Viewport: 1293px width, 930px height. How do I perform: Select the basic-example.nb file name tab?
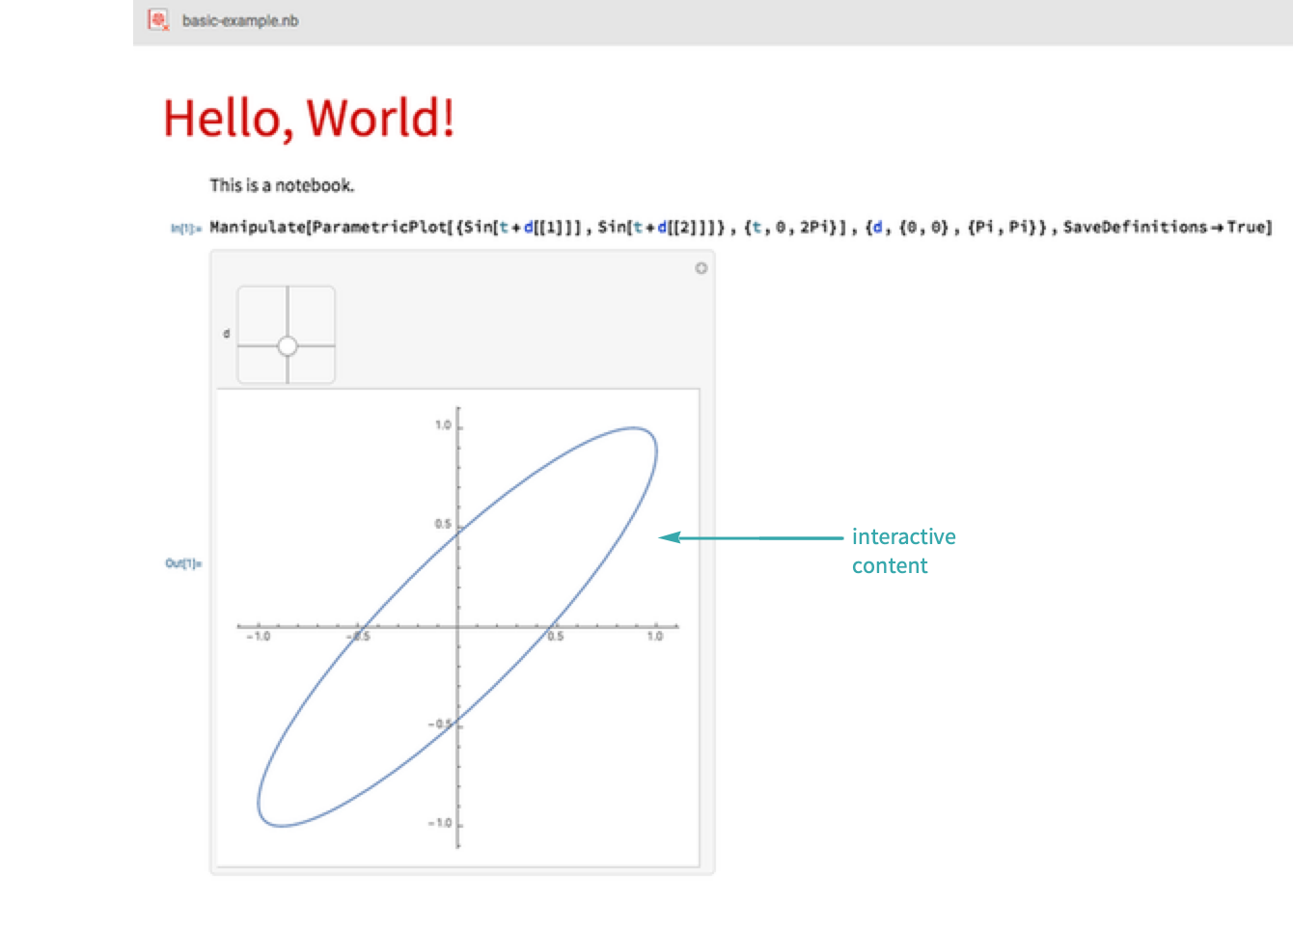[239, 21]
